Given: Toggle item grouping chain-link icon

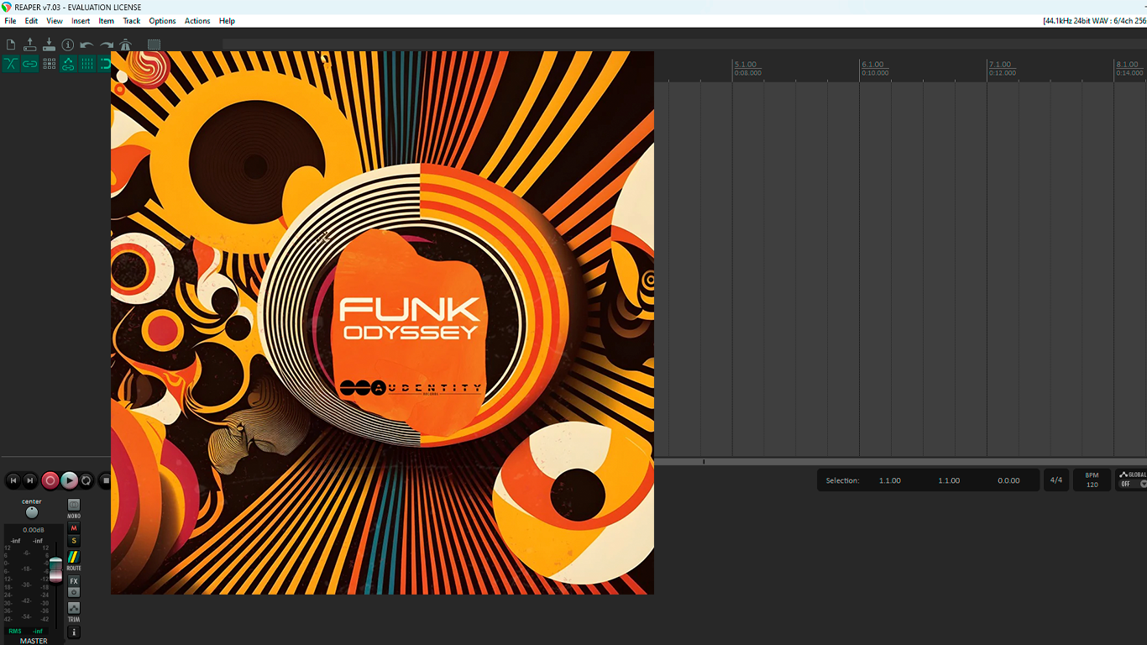Looking at the screenshot, I should pos(30,64).
